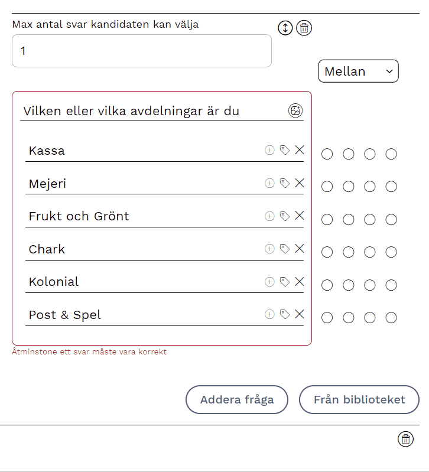Remove the Mejeri answer option
This screenshot has width=429, height=472.
[x=300, y=183]
